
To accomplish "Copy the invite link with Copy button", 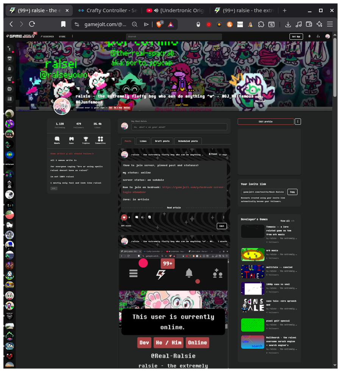I will point(293,192).
